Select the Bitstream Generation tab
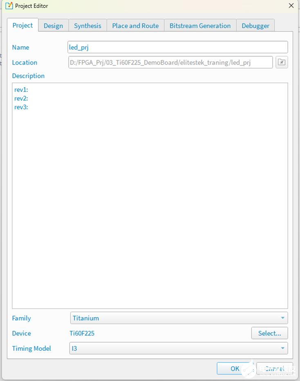This screenshot has height=381, width=300. click(200, 26)
